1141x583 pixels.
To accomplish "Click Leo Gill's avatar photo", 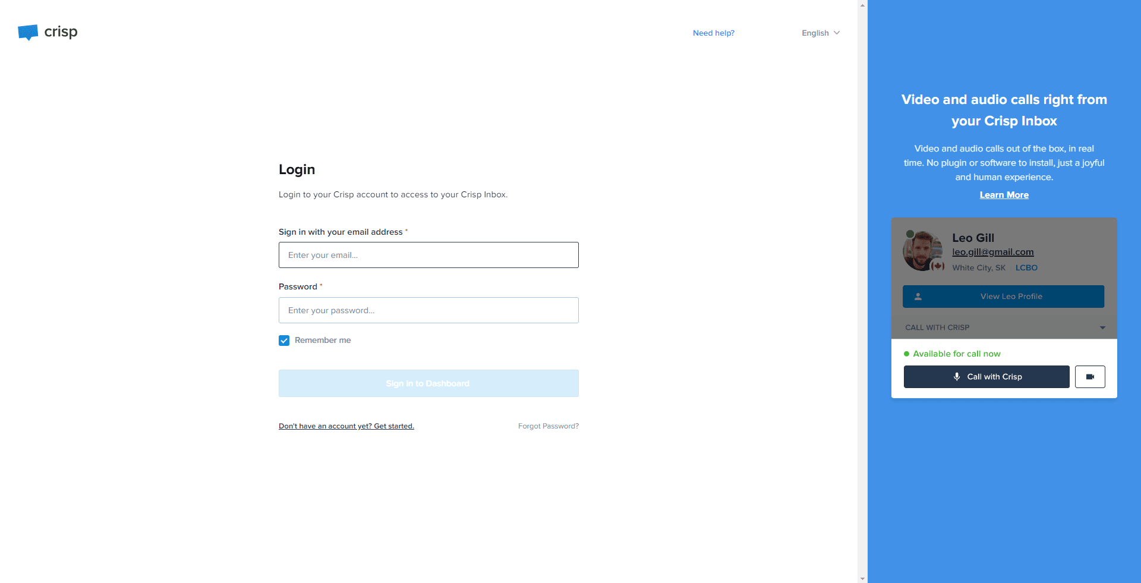I will (922, 251).
